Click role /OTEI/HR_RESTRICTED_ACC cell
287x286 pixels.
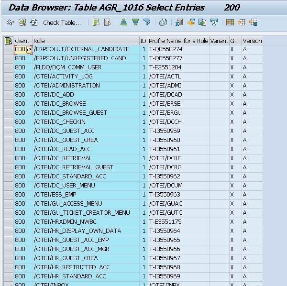click(x=86, y=267)
